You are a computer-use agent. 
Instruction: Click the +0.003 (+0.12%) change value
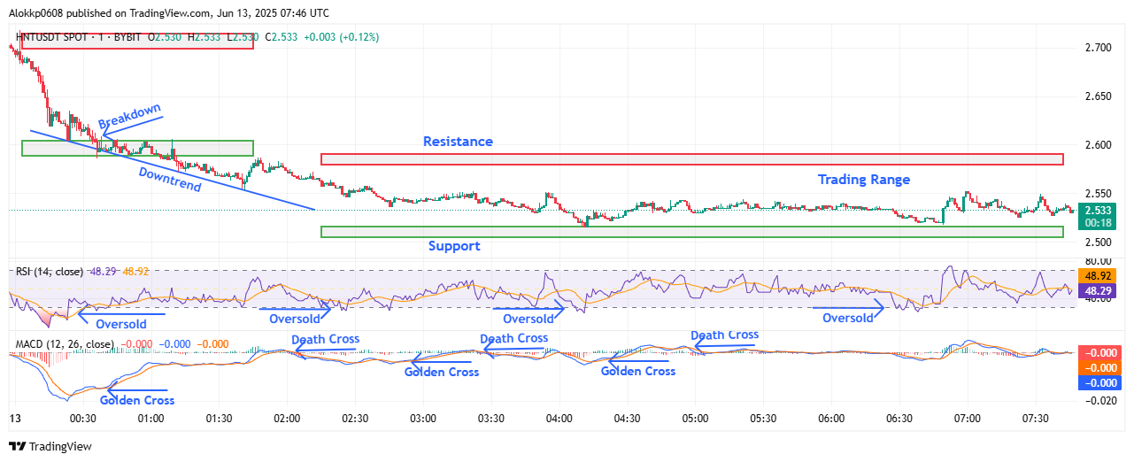point(341,38)
